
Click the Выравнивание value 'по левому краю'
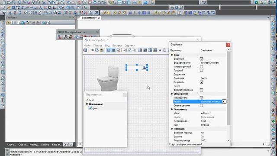point(210,62)
